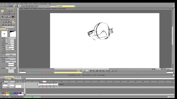Click the open project folder icon
The width and height of the screenshot is (177, 99).
coord(4,6)
